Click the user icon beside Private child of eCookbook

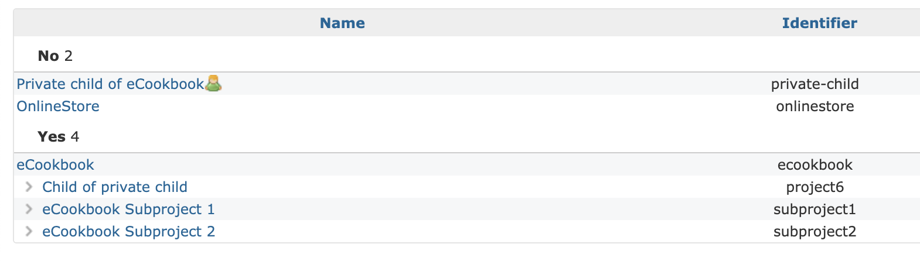coord(214,84)
